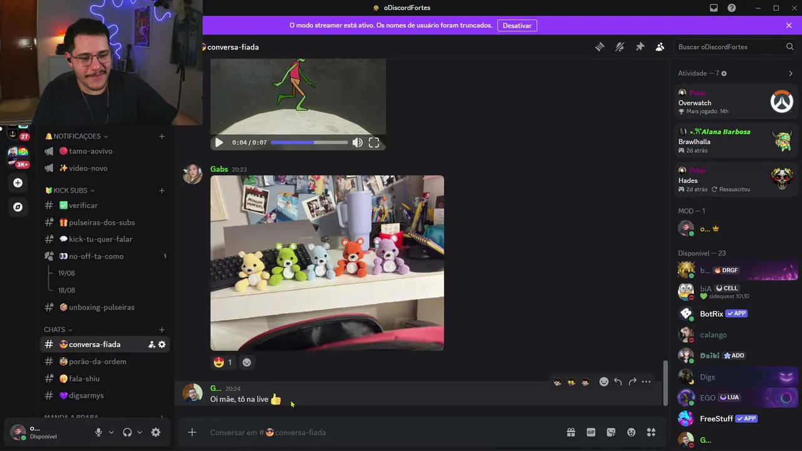This screenshot has width=802, height=451.
Task: Open the Atividade settings gear
Action: point(724,73)
